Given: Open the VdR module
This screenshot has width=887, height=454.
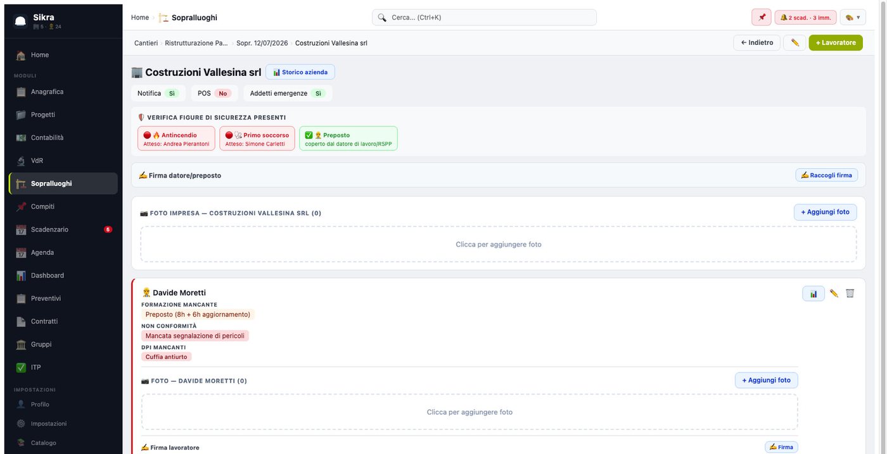Looking at the screenshot, I should [63, 161].
